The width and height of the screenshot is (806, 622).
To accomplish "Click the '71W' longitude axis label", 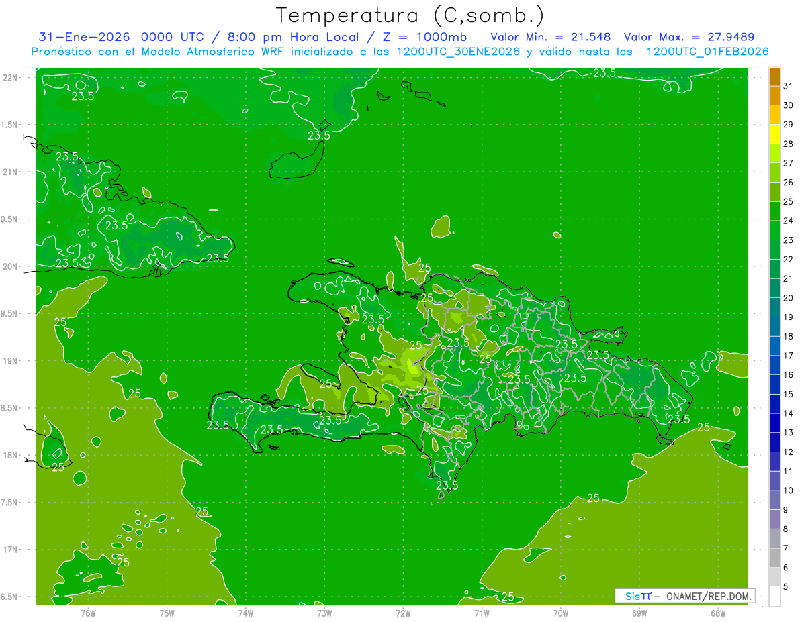I will click(482, 613).
